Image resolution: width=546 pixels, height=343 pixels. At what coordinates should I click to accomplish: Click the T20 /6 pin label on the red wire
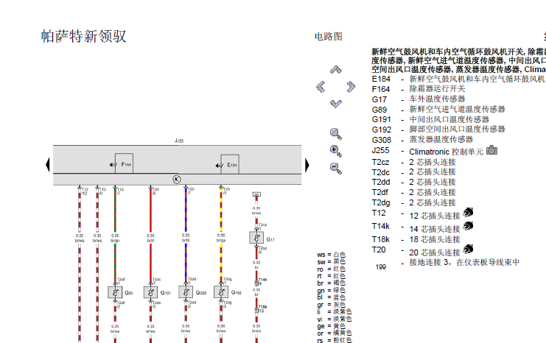click(155, 191)
